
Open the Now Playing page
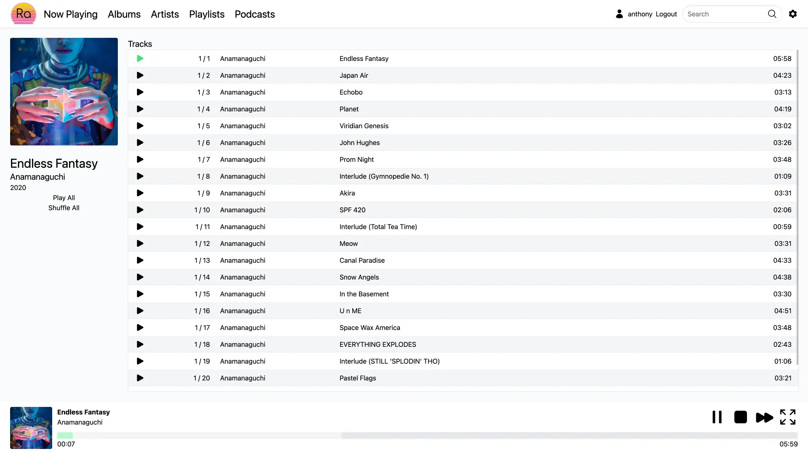pyautogui.click(x=71, y=14)
